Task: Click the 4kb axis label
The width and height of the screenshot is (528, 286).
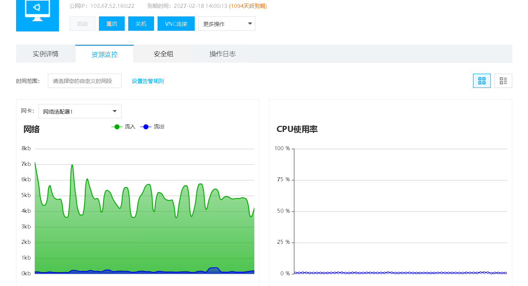Action: click(26, 211)
